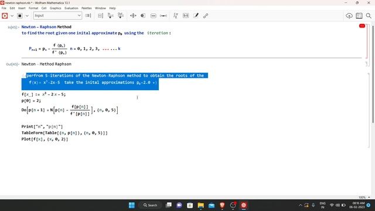Image resolution: width=375 pixels, height=211 pixels.
Task: Open Task View from the taskbar
Action: click(x=169, y=205)
